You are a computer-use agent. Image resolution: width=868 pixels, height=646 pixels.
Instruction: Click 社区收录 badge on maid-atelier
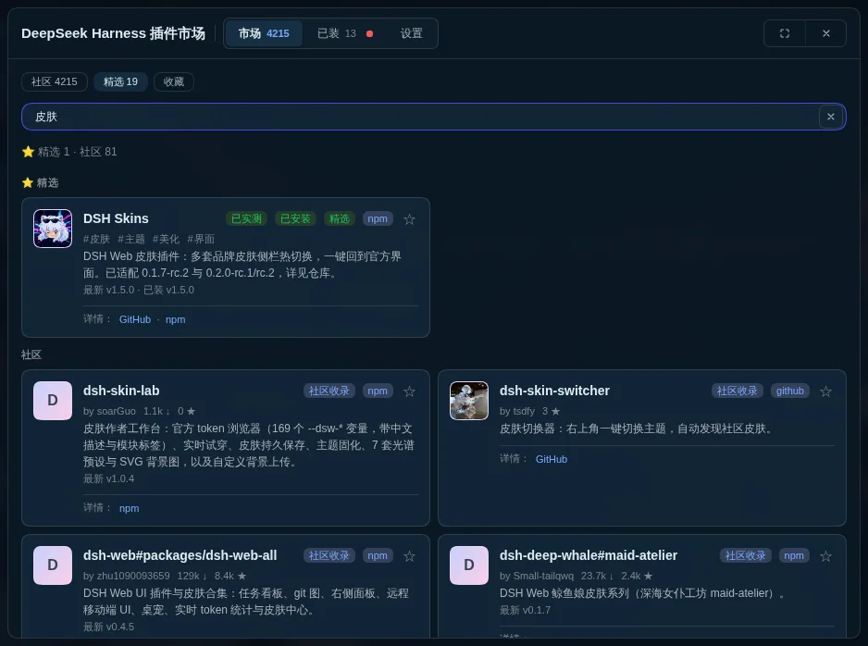(x=745, y=555)
